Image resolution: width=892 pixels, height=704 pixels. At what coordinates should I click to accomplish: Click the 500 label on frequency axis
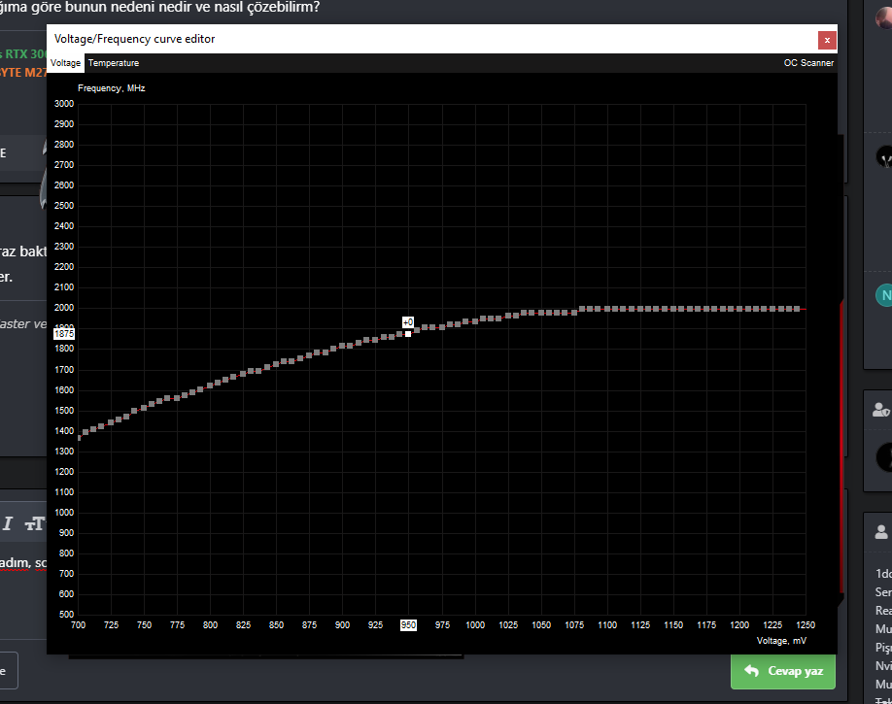66,614
